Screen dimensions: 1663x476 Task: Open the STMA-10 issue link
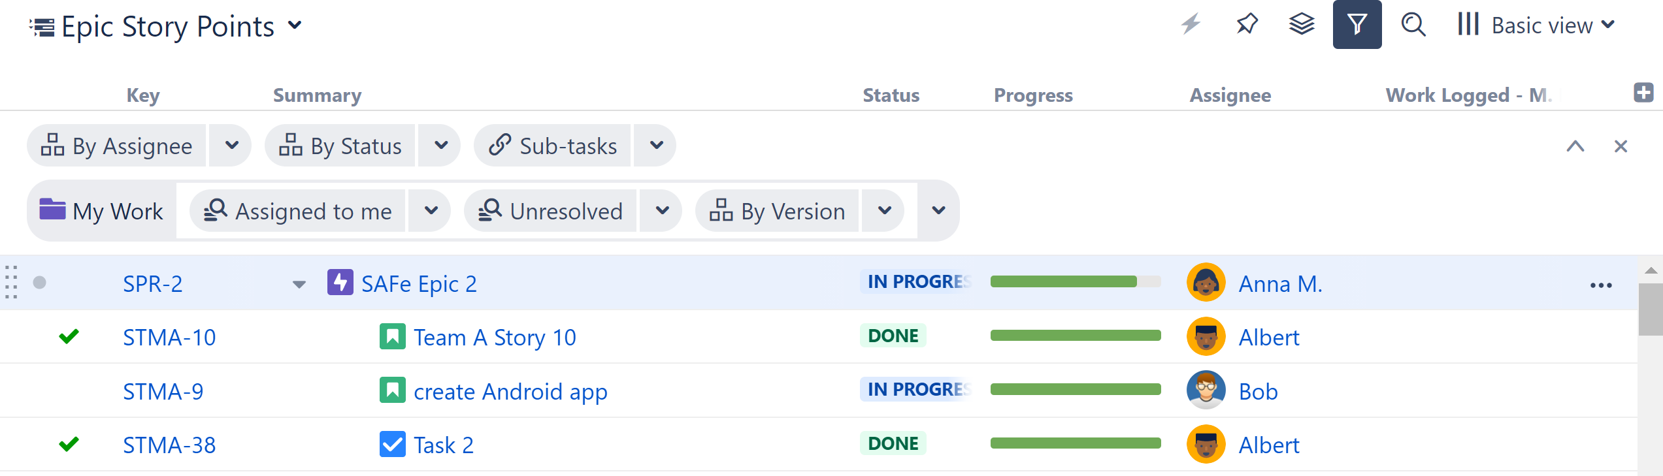coord(169,338)
